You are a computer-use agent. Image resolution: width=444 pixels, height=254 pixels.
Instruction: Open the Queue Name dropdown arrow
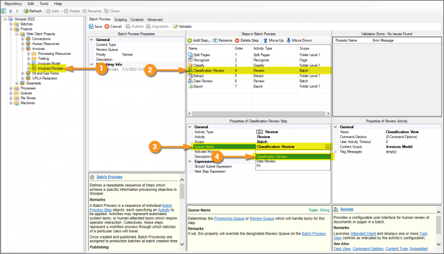pyautogui.click(x=327, y=147)
